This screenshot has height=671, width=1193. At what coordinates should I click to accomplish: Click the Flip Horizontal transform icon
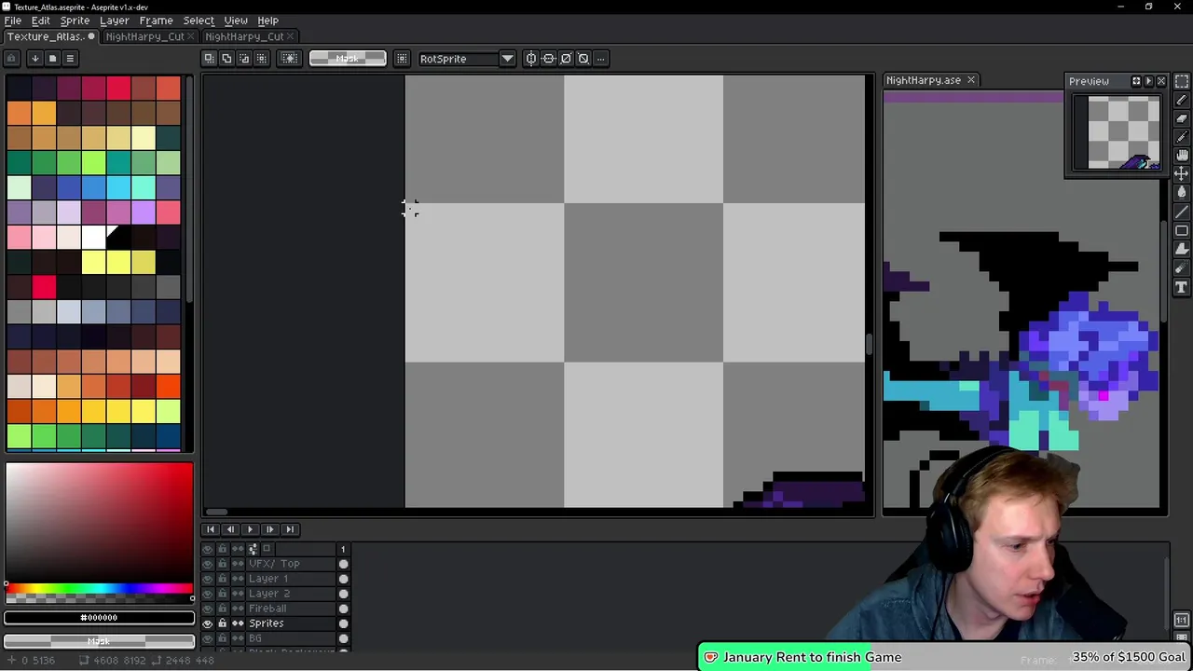pyautogui.click(x=531, y=59)
